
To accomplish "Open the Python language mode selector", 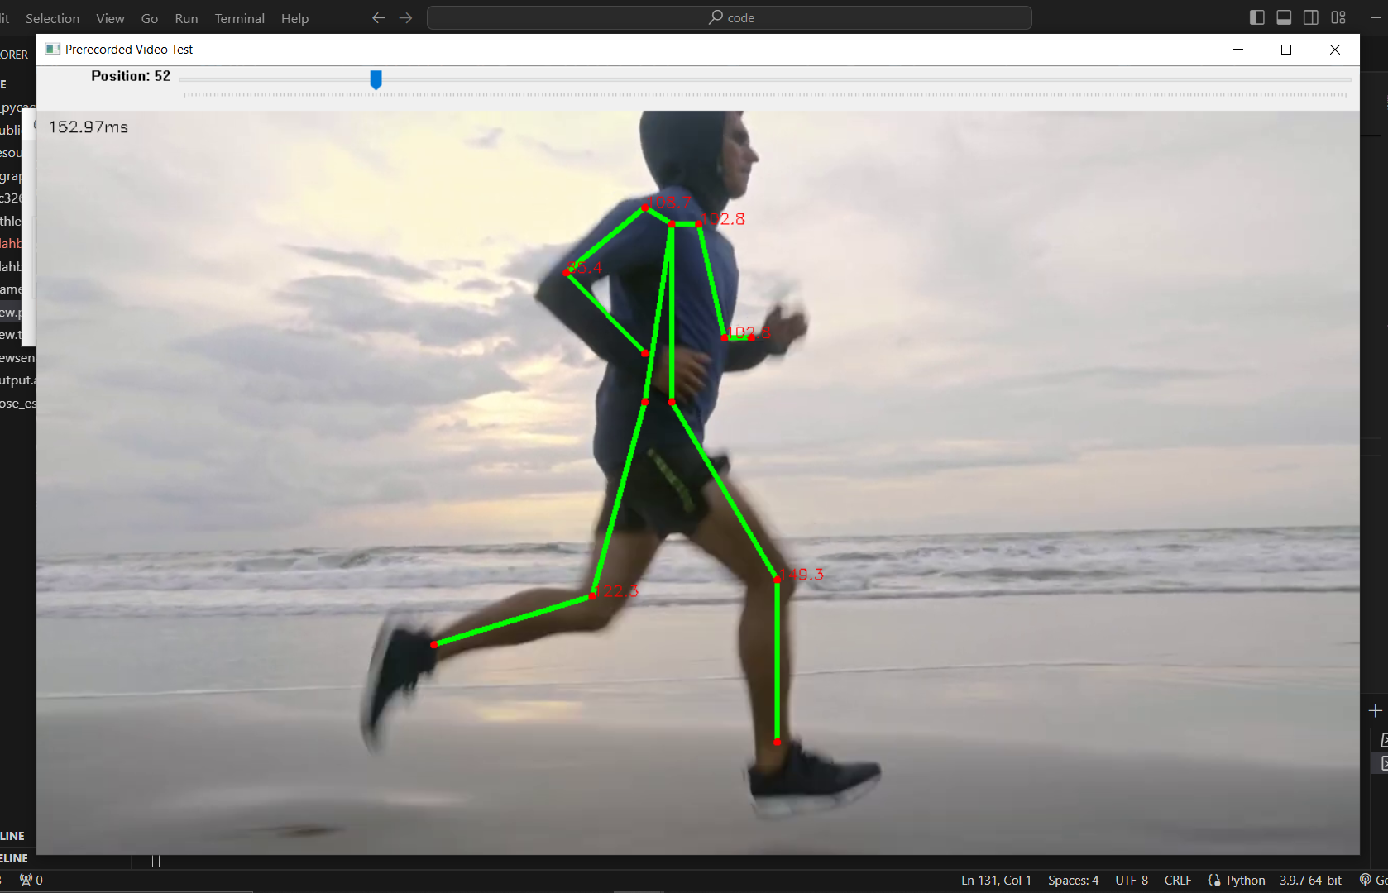I will [x=1237, y=880].
